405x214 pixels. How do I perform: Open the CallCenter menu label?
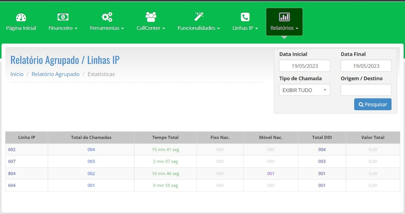pos(151,28)
